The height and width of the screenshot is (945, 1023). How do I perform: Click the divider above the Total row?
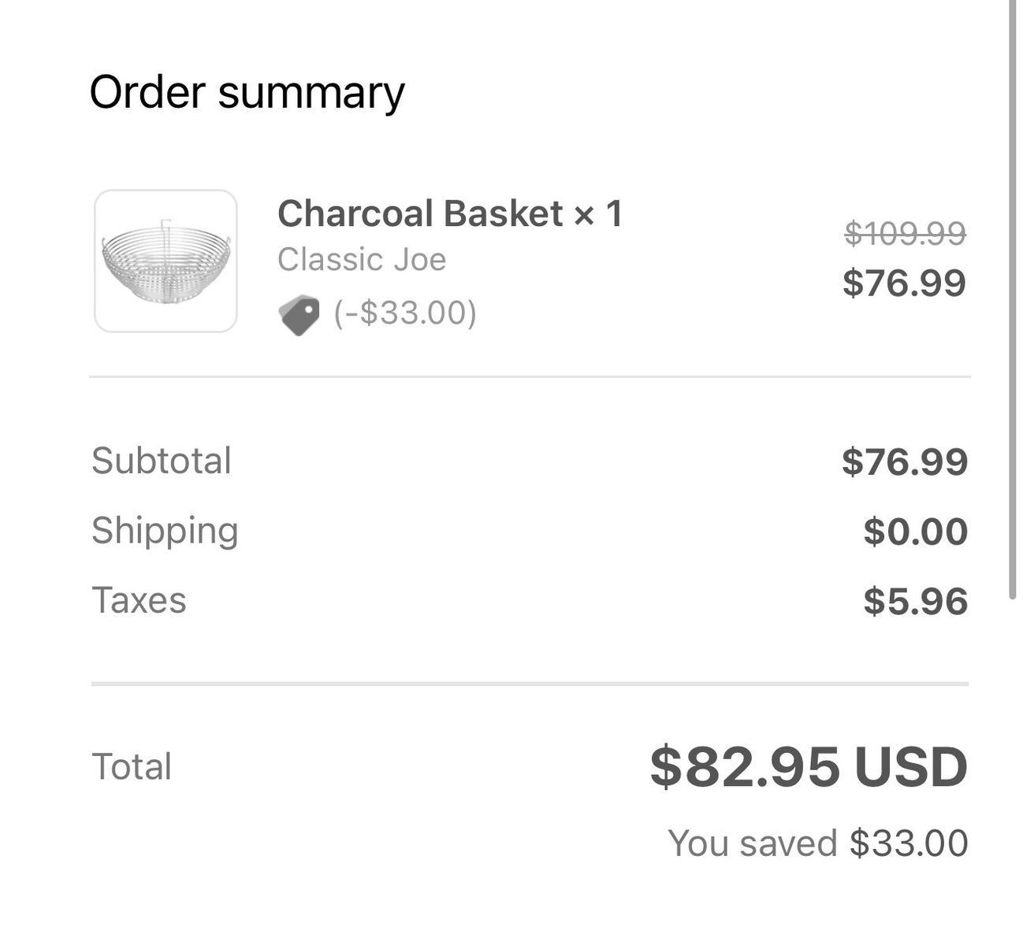click(x=529, y=684)
